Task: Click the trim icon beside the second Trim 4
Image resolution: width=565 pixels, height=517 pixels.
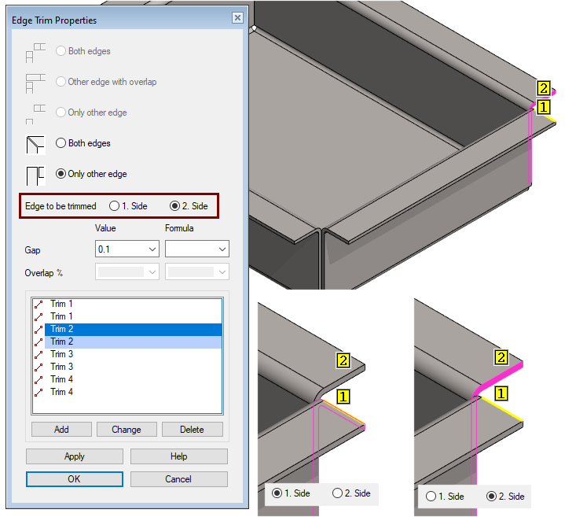Action: tap(39, 393)
